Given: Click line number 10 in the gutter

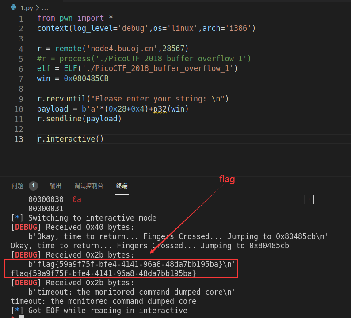Looking at the screenshot, I should (19, 109).
